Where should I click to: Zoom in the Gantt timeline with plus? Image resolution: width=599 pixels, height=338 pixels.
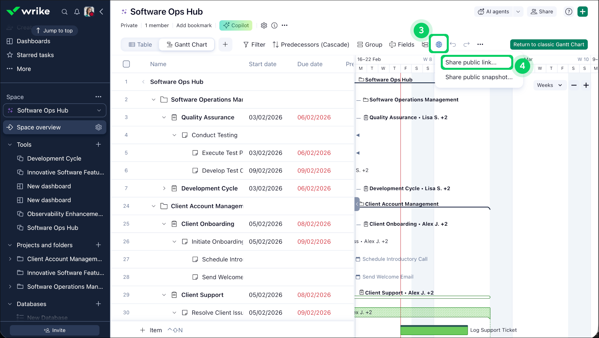tap(586, 85)
